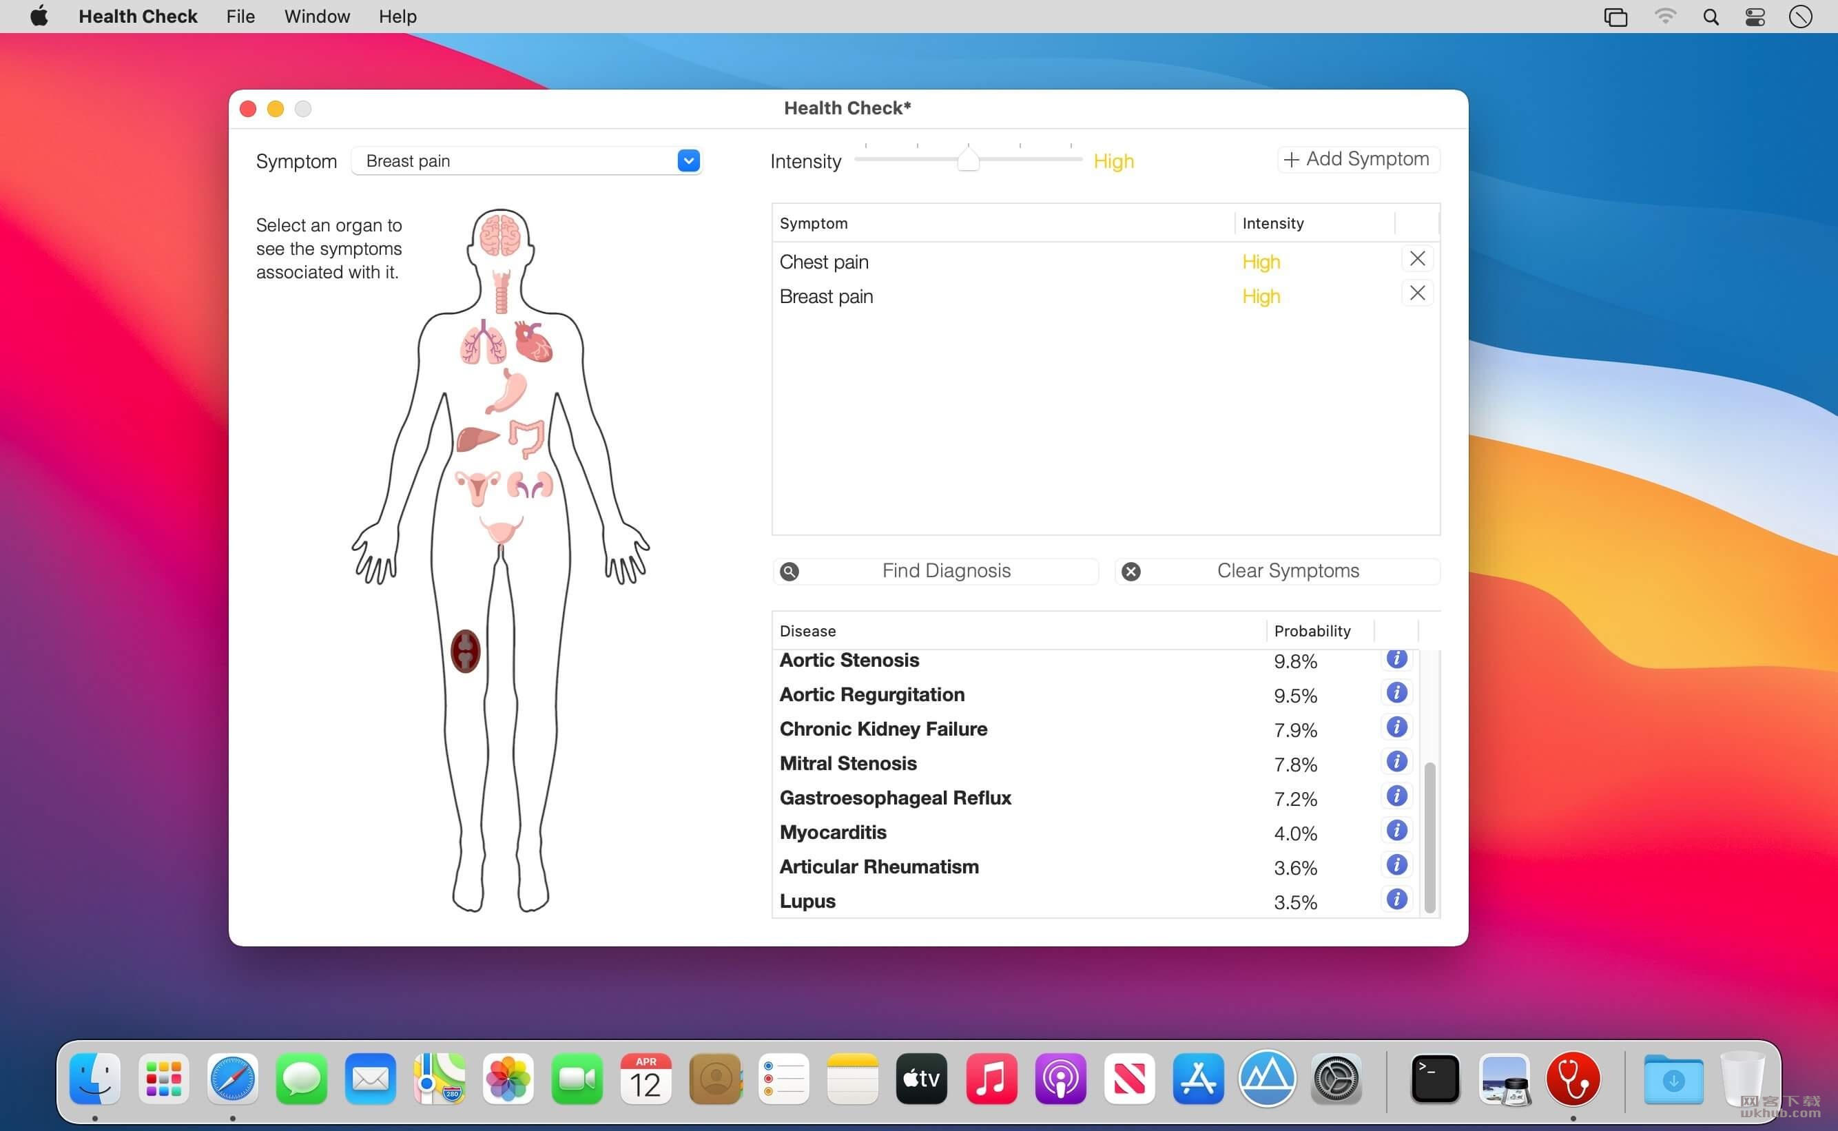Open the Downloads folder in Dock
The image size is (1838, 1131).
[x=1673, y=1078]
